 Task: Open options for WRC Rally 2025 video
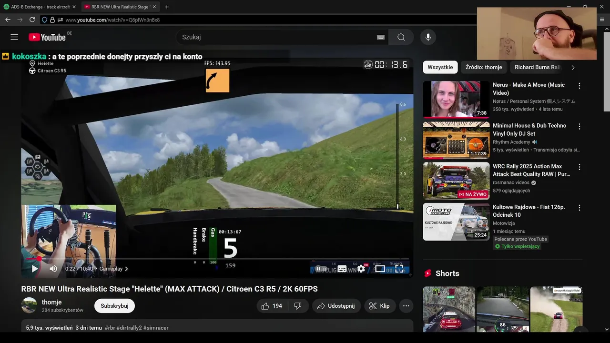point(579,167)
